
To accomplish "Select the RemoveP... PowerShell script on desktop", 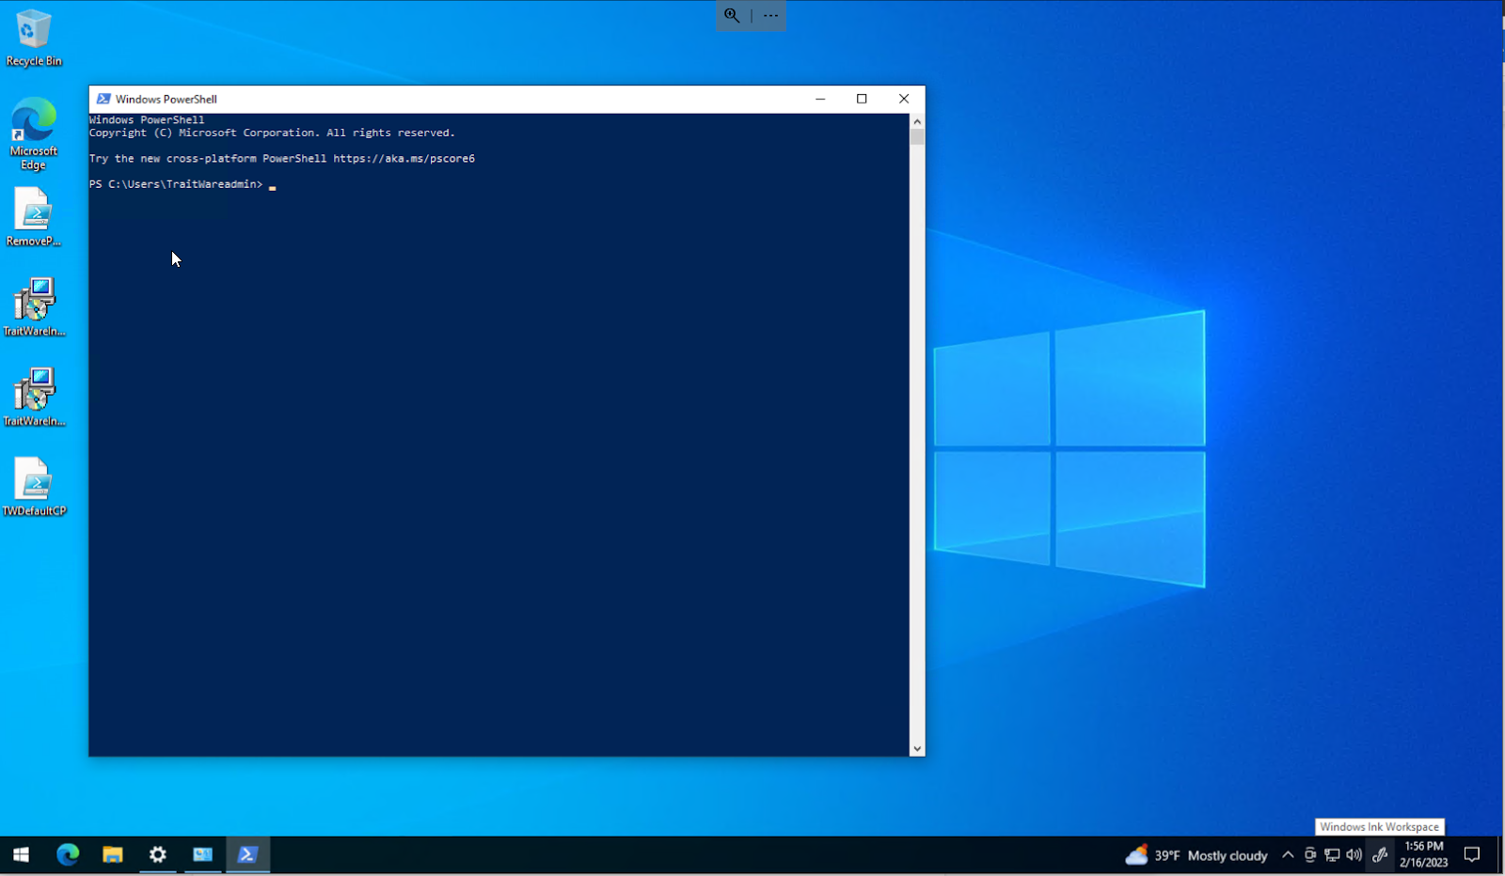I will [33, 216].
